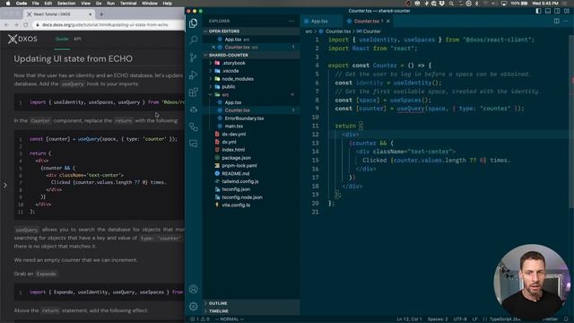Viewport: 574px width, 323px height.
Task: Open the Run menu
Action: pyautogui.click(x=110, y=4)
